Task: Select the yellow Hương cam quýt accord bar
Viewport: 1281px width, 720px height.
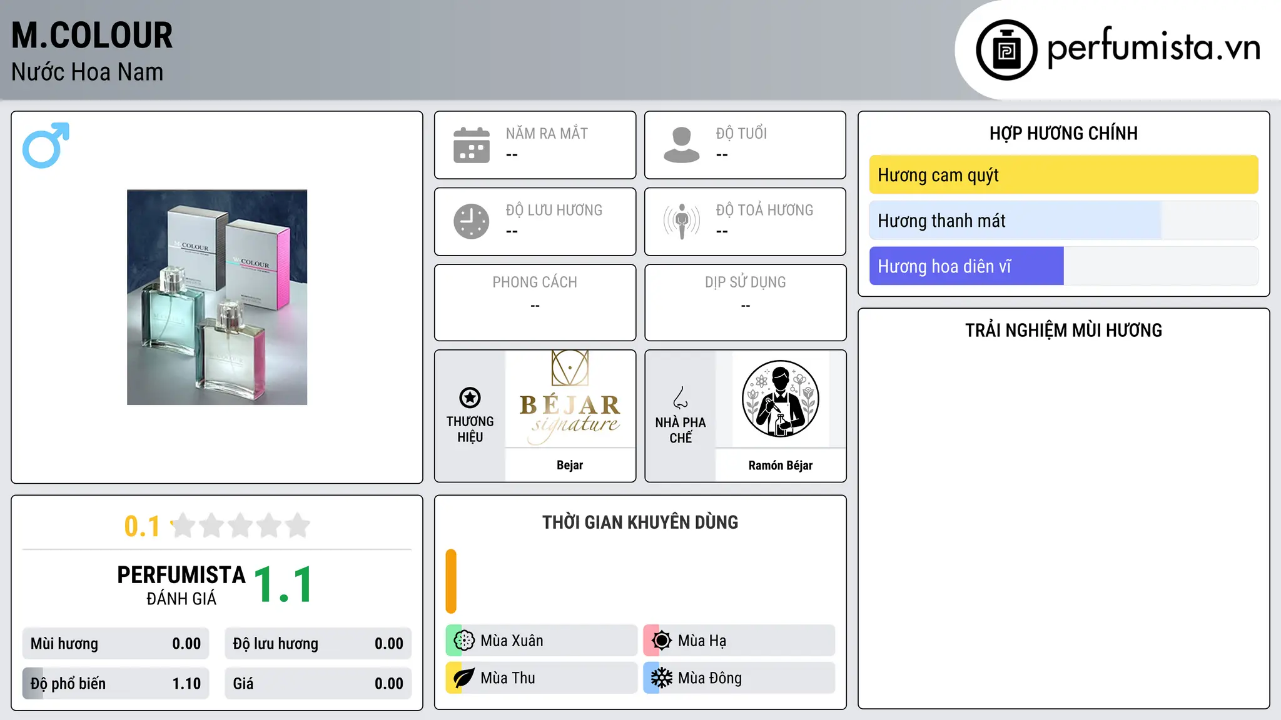Action: coord(1063,175)
